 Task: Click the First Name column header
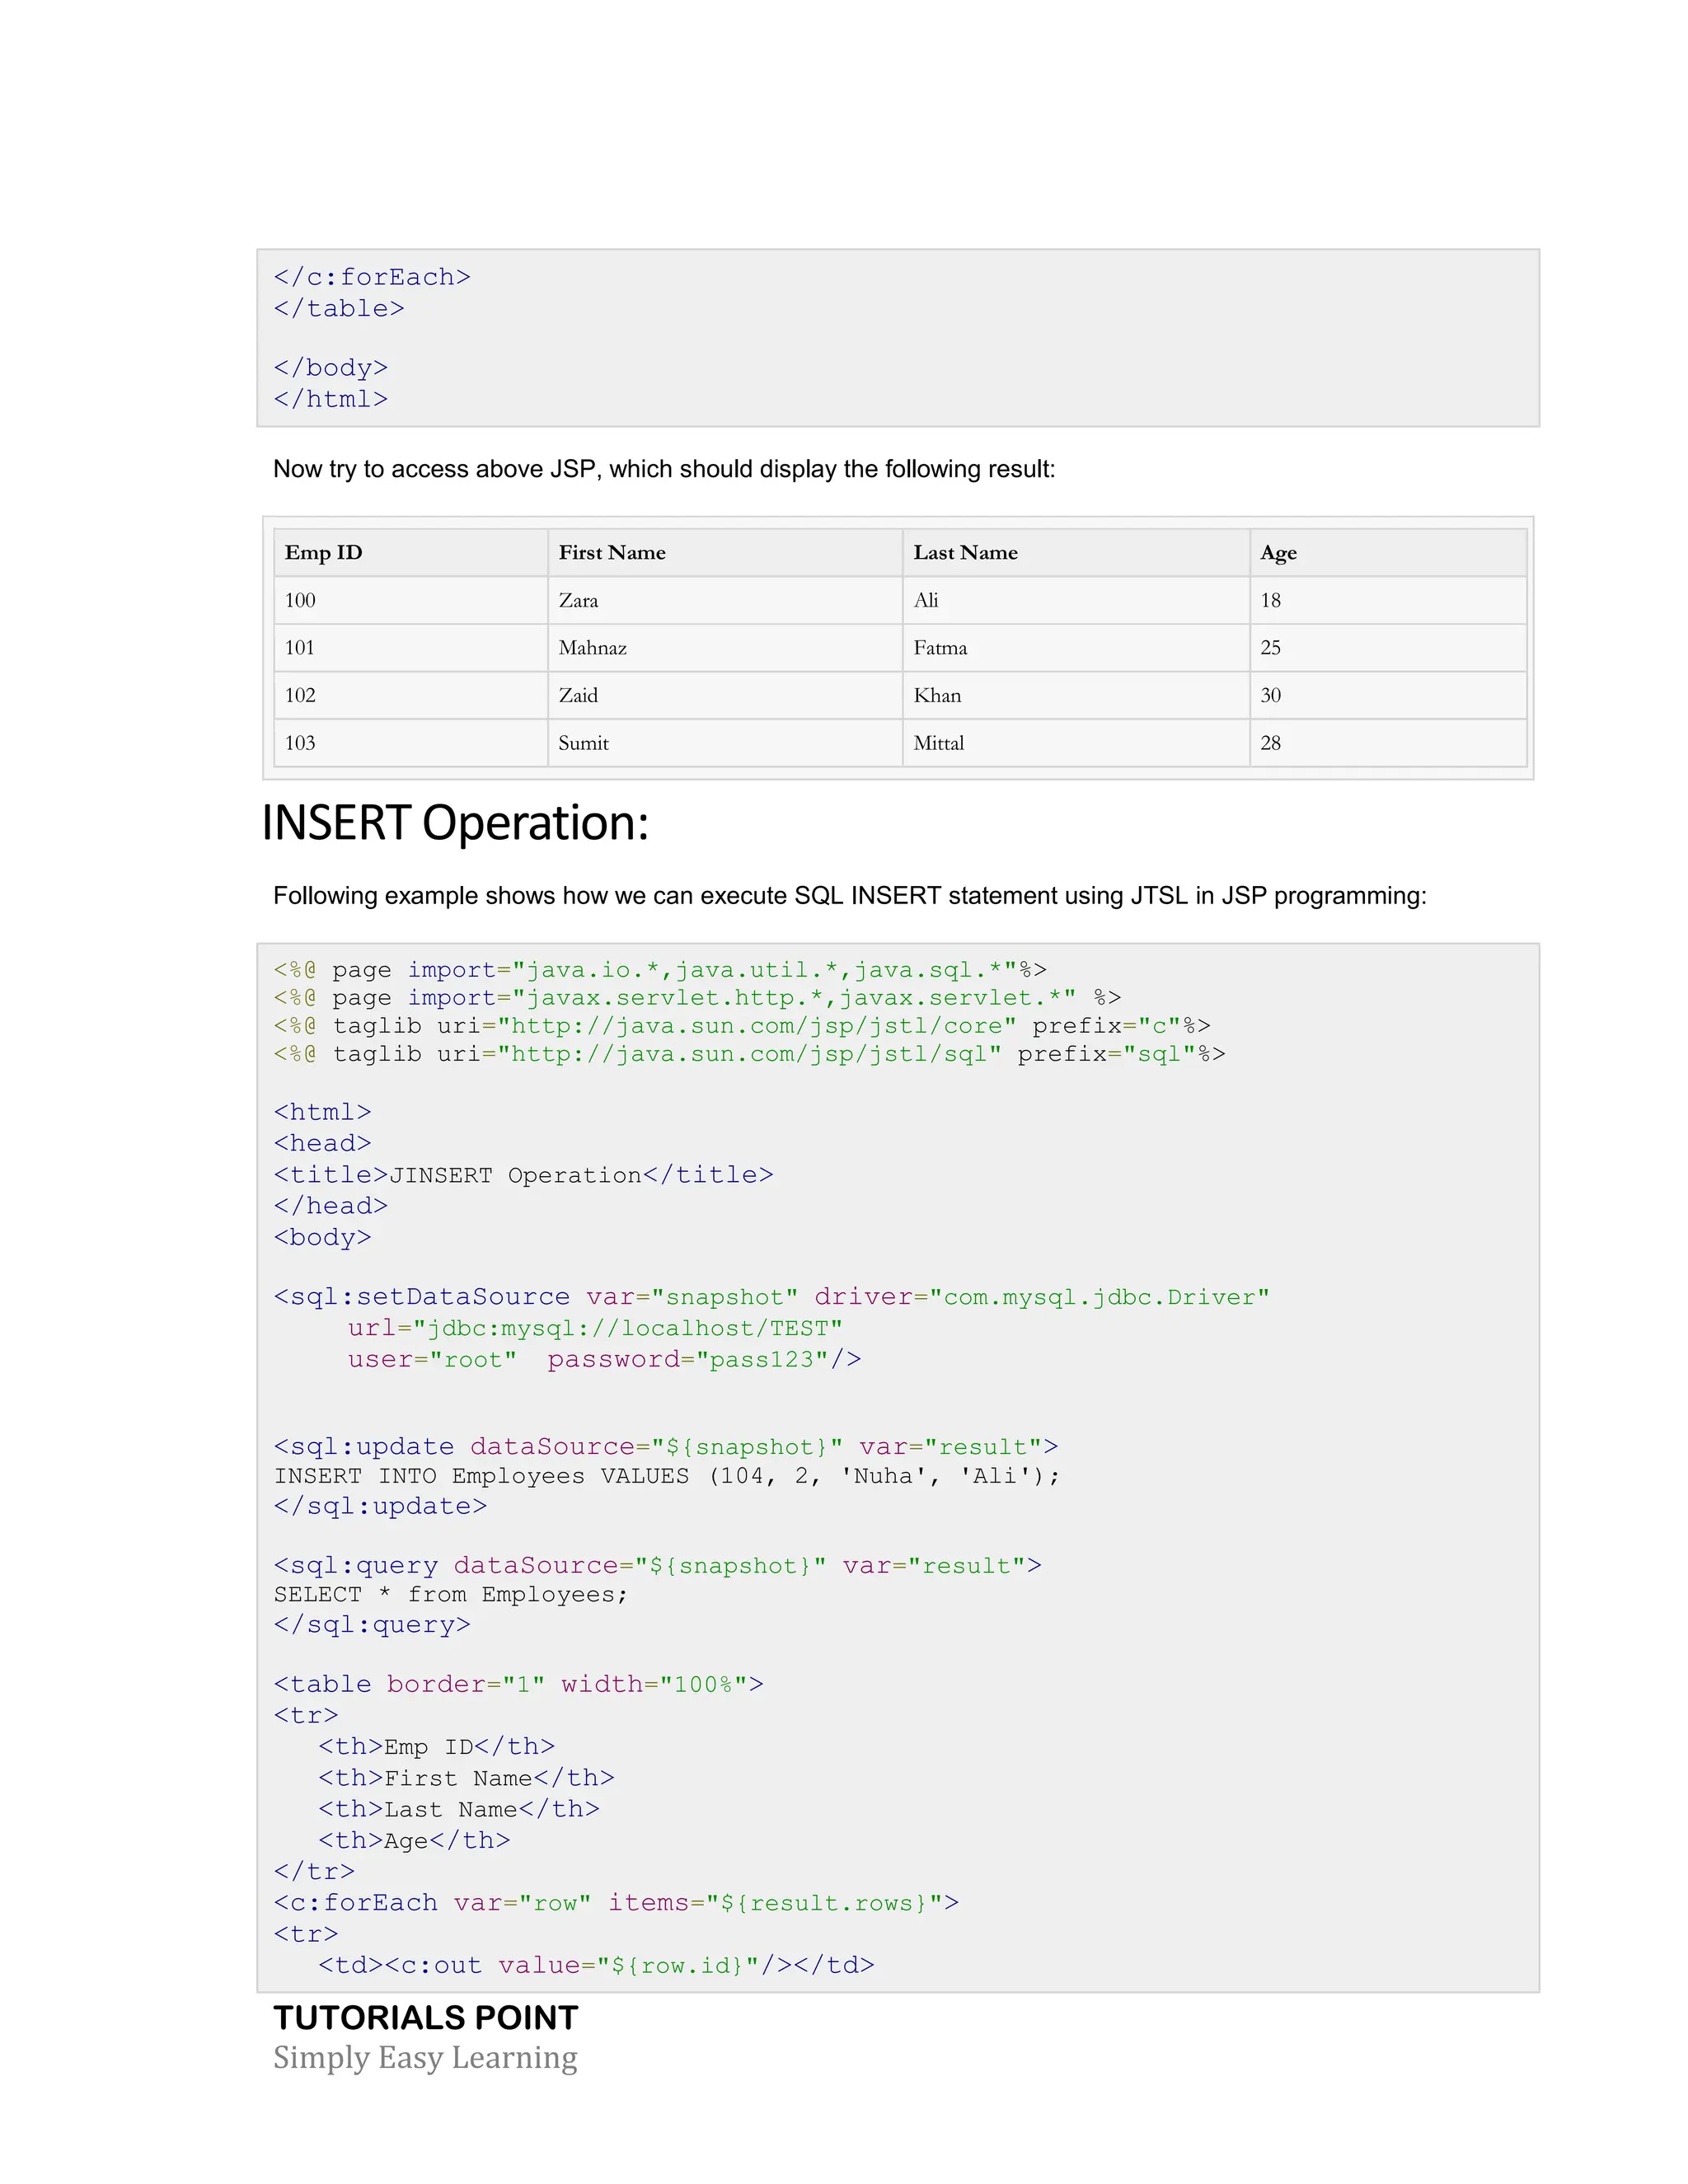(x=612, y=553)
